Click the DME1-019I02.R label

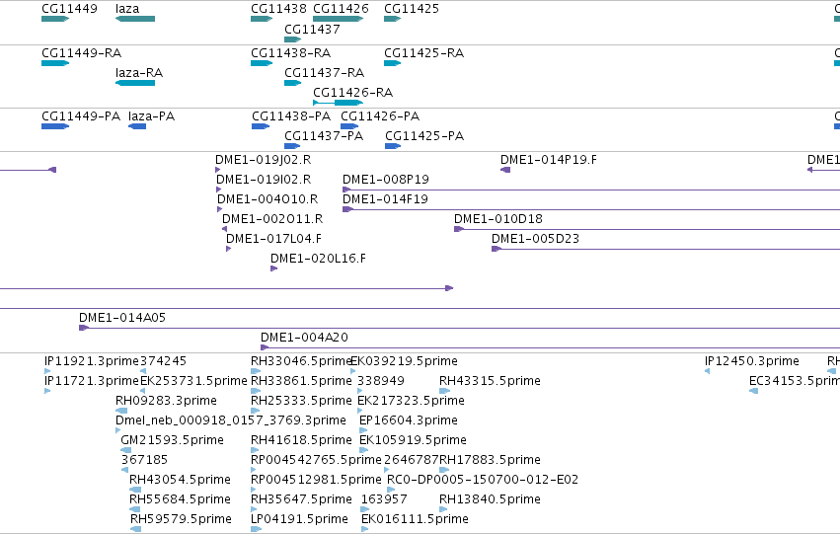pyautogui.click(x=264, y=180)
